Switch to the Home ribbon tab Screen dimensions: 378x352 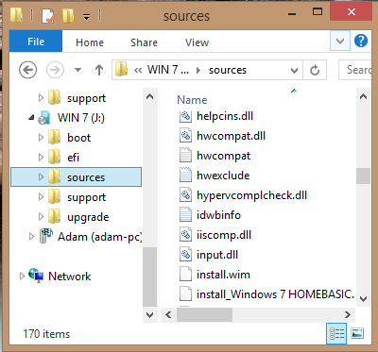[90, 42]
